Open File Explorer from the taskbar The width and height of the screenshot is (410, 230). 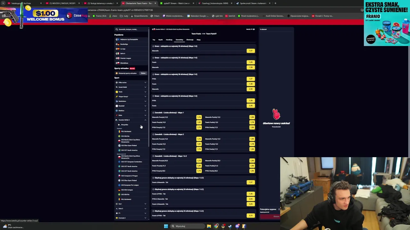pos(209,226)
